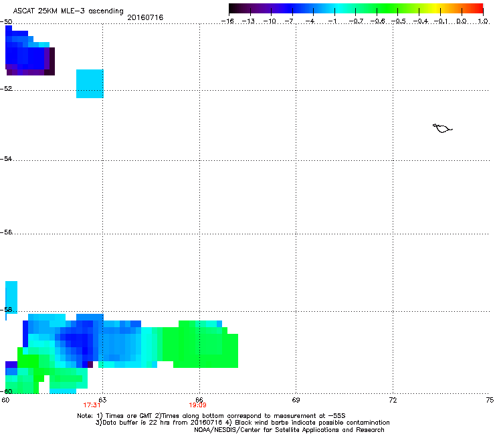Click the 69 longitude axis label
Screen dimensions: 495x434
[x=296, y=400]
